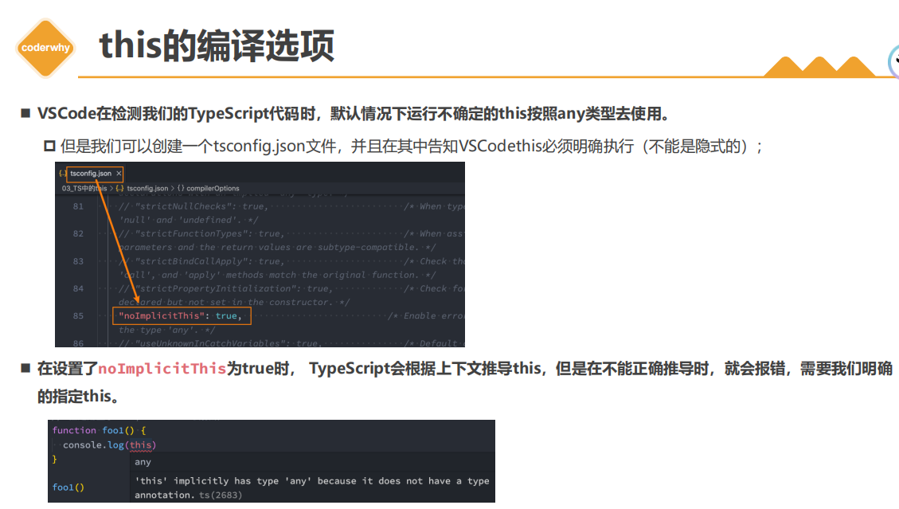This screenshot has height=509, width=899.
Task: Select the tsconfig.json editor tab
Action: (x=95, y=174)
